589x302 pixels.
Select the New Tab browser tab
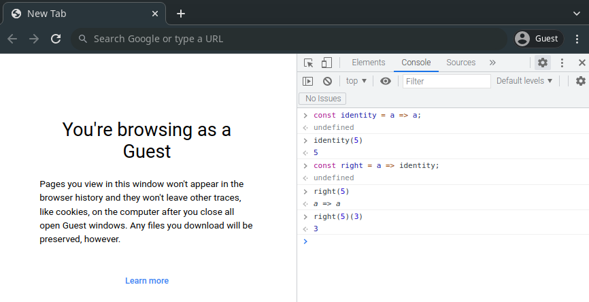point(84,14)
